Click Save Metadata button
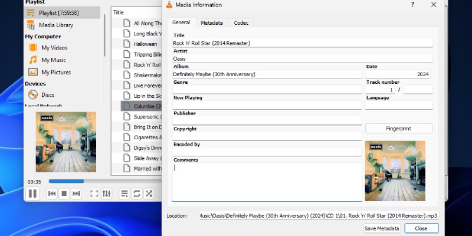The width and height of the screenshot is (472, 236). 382,228
